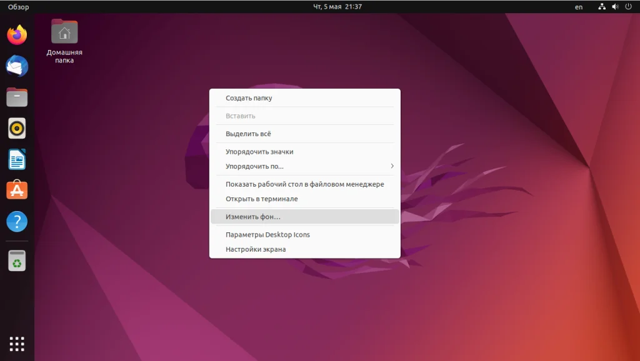Open Thunderbird mail client
This screenshot has width=640, height=361.
tap(16, 66)
